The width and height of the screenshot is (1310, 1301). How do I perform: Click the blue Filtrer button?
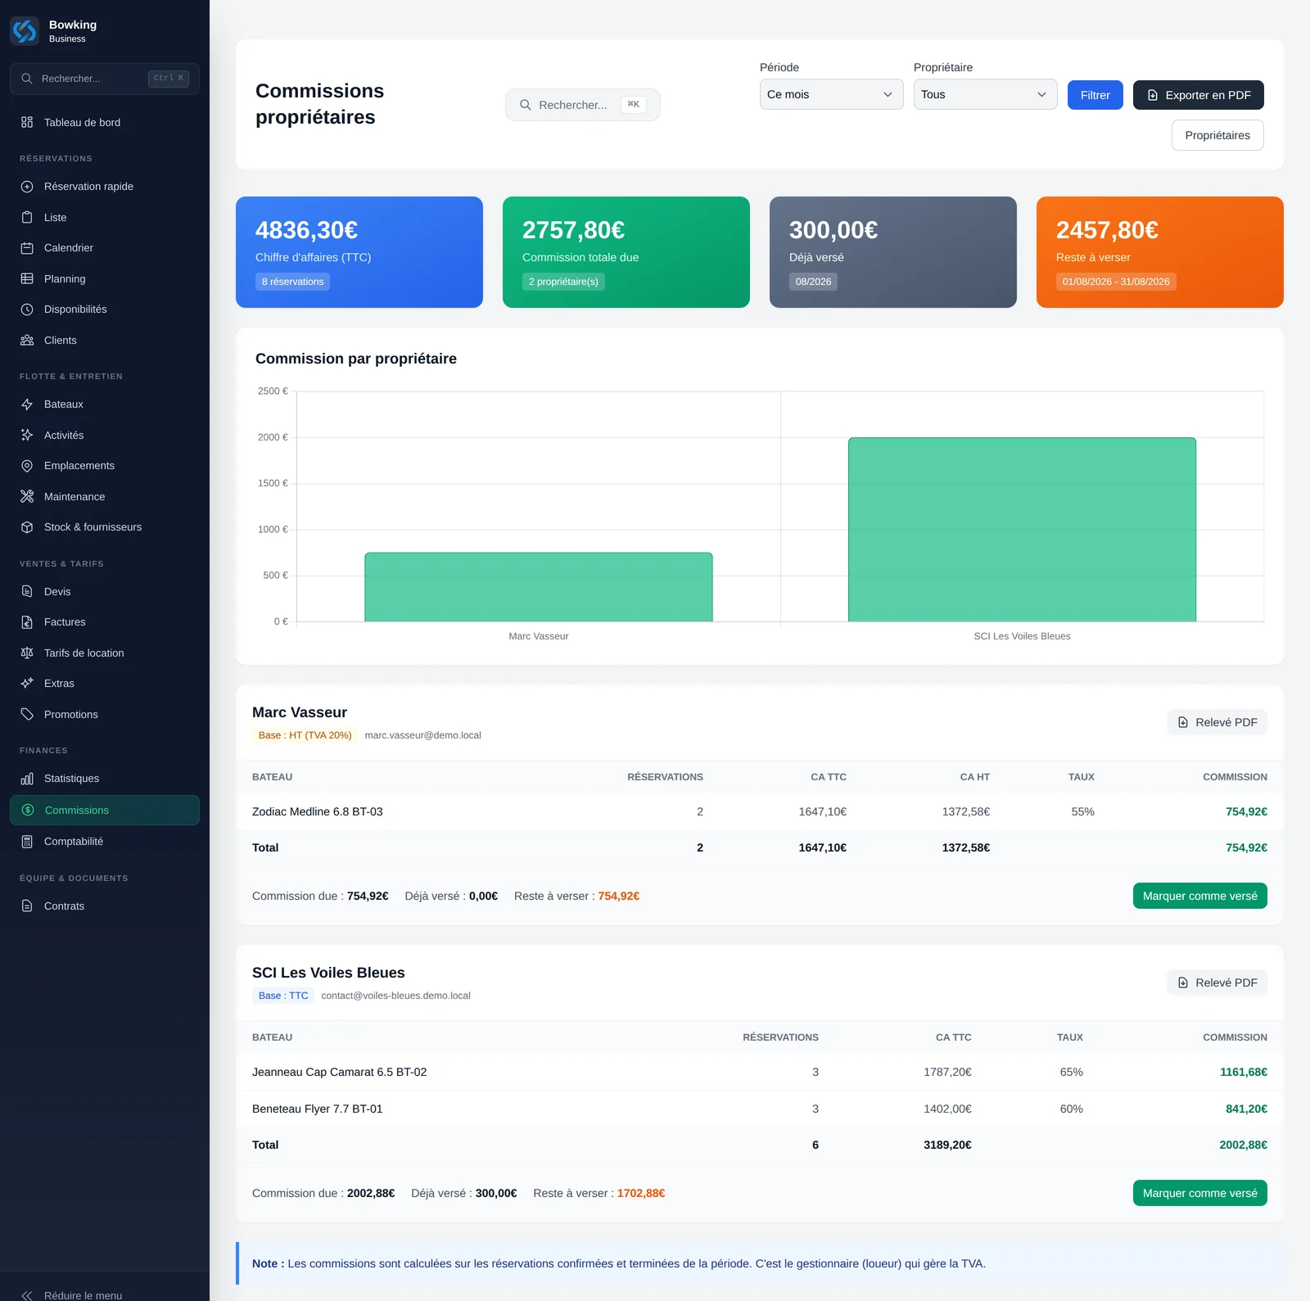click(x=1095, y=95)
